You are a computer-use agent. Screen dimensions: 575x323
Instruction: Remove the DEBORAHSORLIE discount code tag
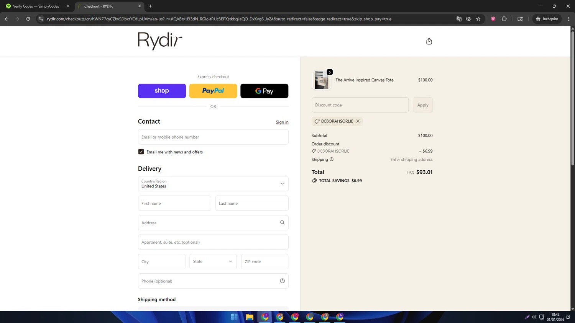pyautogui.click(x=358, y=121)
